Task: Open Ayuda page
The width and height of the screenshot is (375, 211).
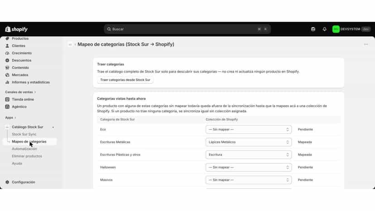Action: point(17,163)
